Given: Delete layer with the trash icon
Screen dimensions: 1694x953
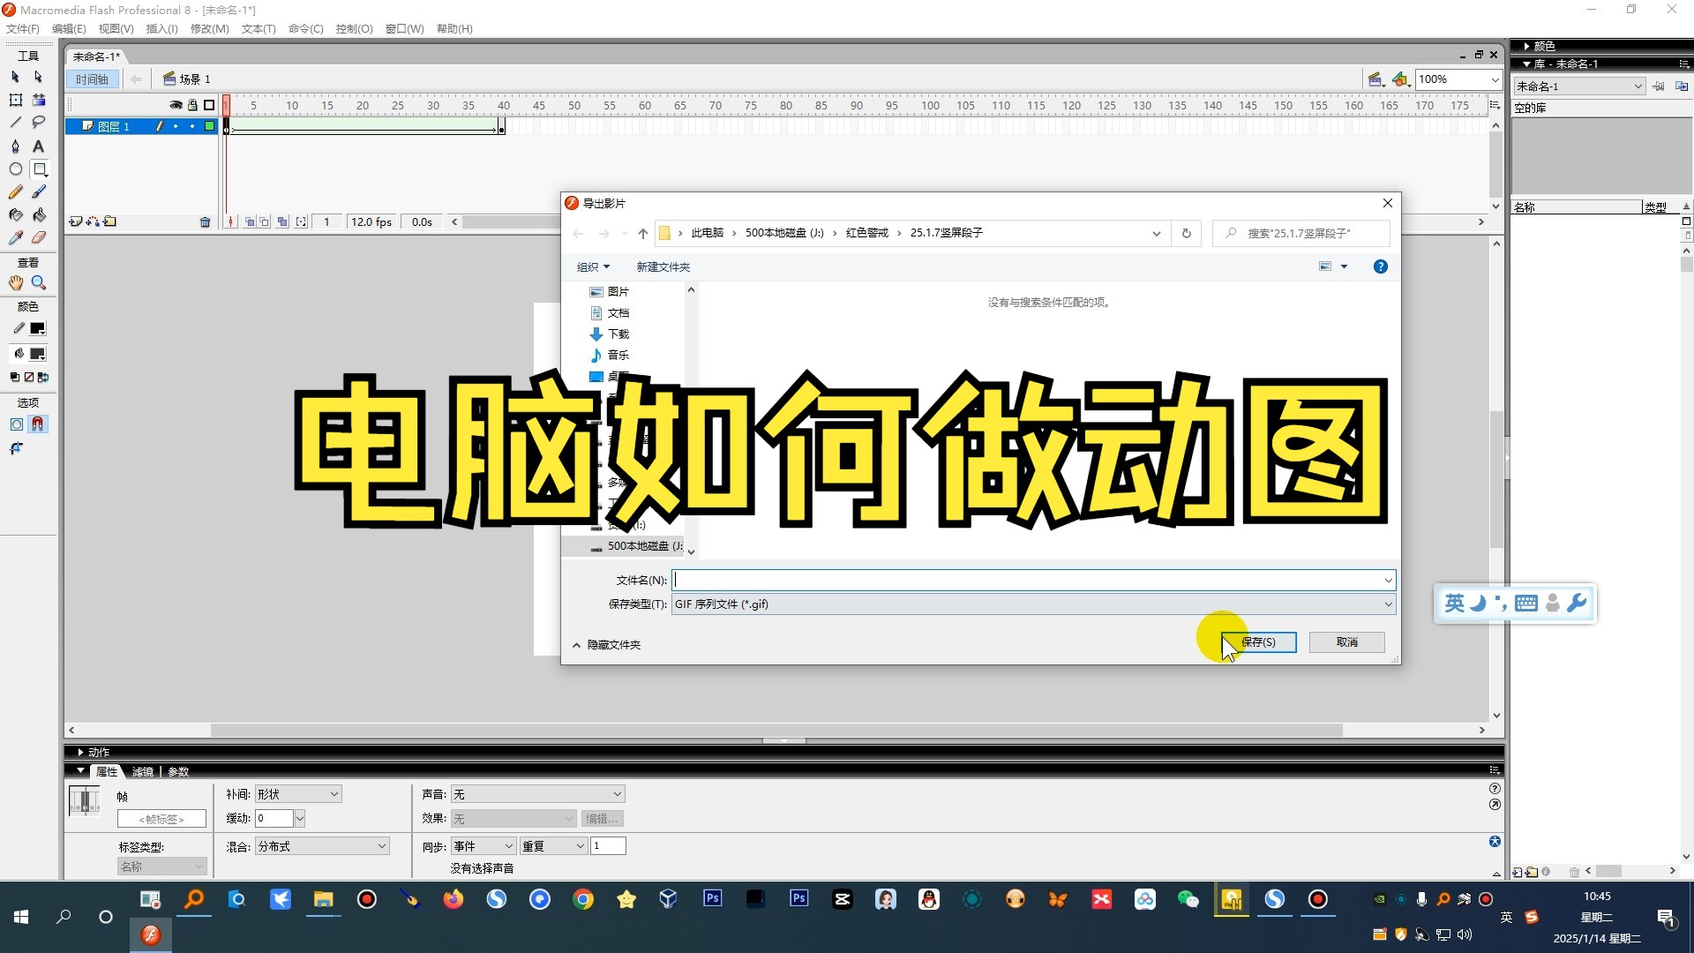Looking at the screenshot, I should pyautogui.click(x=205, y=222).
